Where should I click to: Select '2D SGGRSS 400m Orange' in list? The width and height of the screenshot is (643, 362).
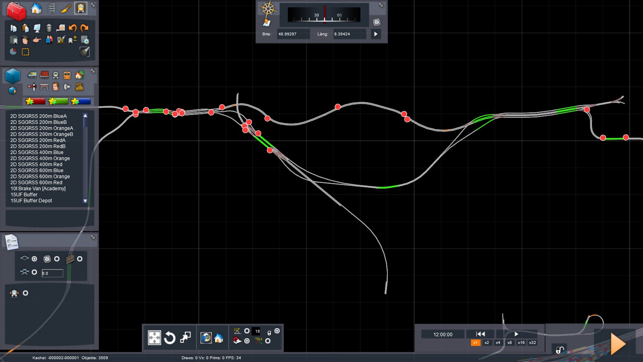click(x=40, y=158)
